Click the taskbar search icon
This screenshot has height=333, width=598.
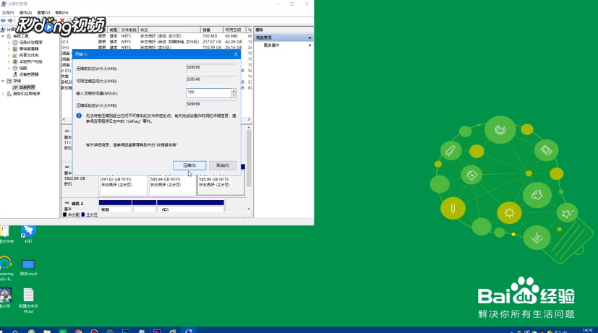tap(15, 331)
